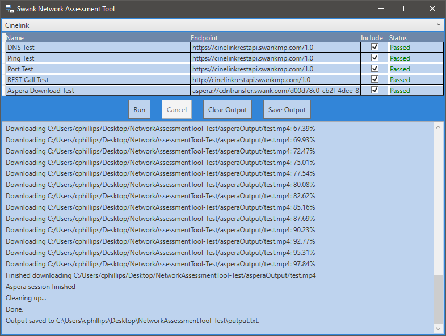Click the output scrollbar up arrow
446x336 pixels.
pos(438,127)
